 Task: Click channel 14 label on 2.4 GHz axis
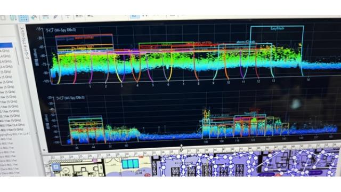click(x=308, y=79)
